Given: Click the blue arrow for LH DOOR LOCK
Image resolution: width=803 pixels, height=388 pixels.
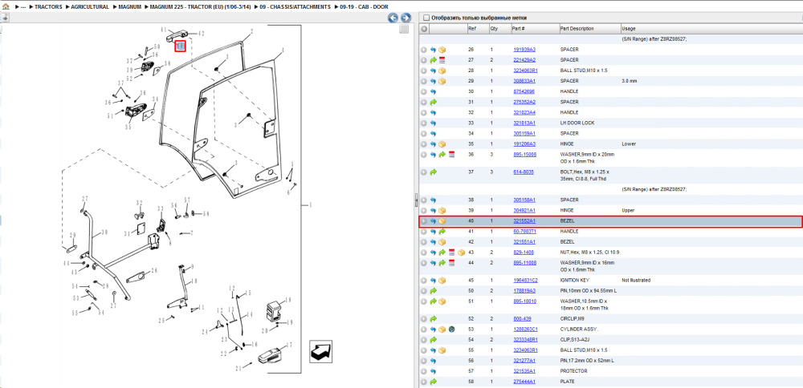Looking at the screenshot, I should click(x=433, y=123).
